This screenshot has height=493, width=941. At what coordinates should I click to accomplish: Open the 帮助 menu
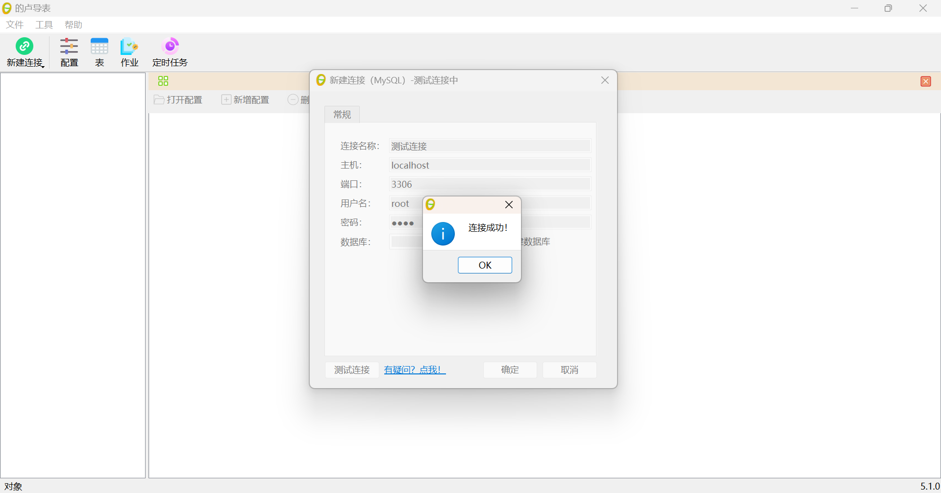point(74,25)
